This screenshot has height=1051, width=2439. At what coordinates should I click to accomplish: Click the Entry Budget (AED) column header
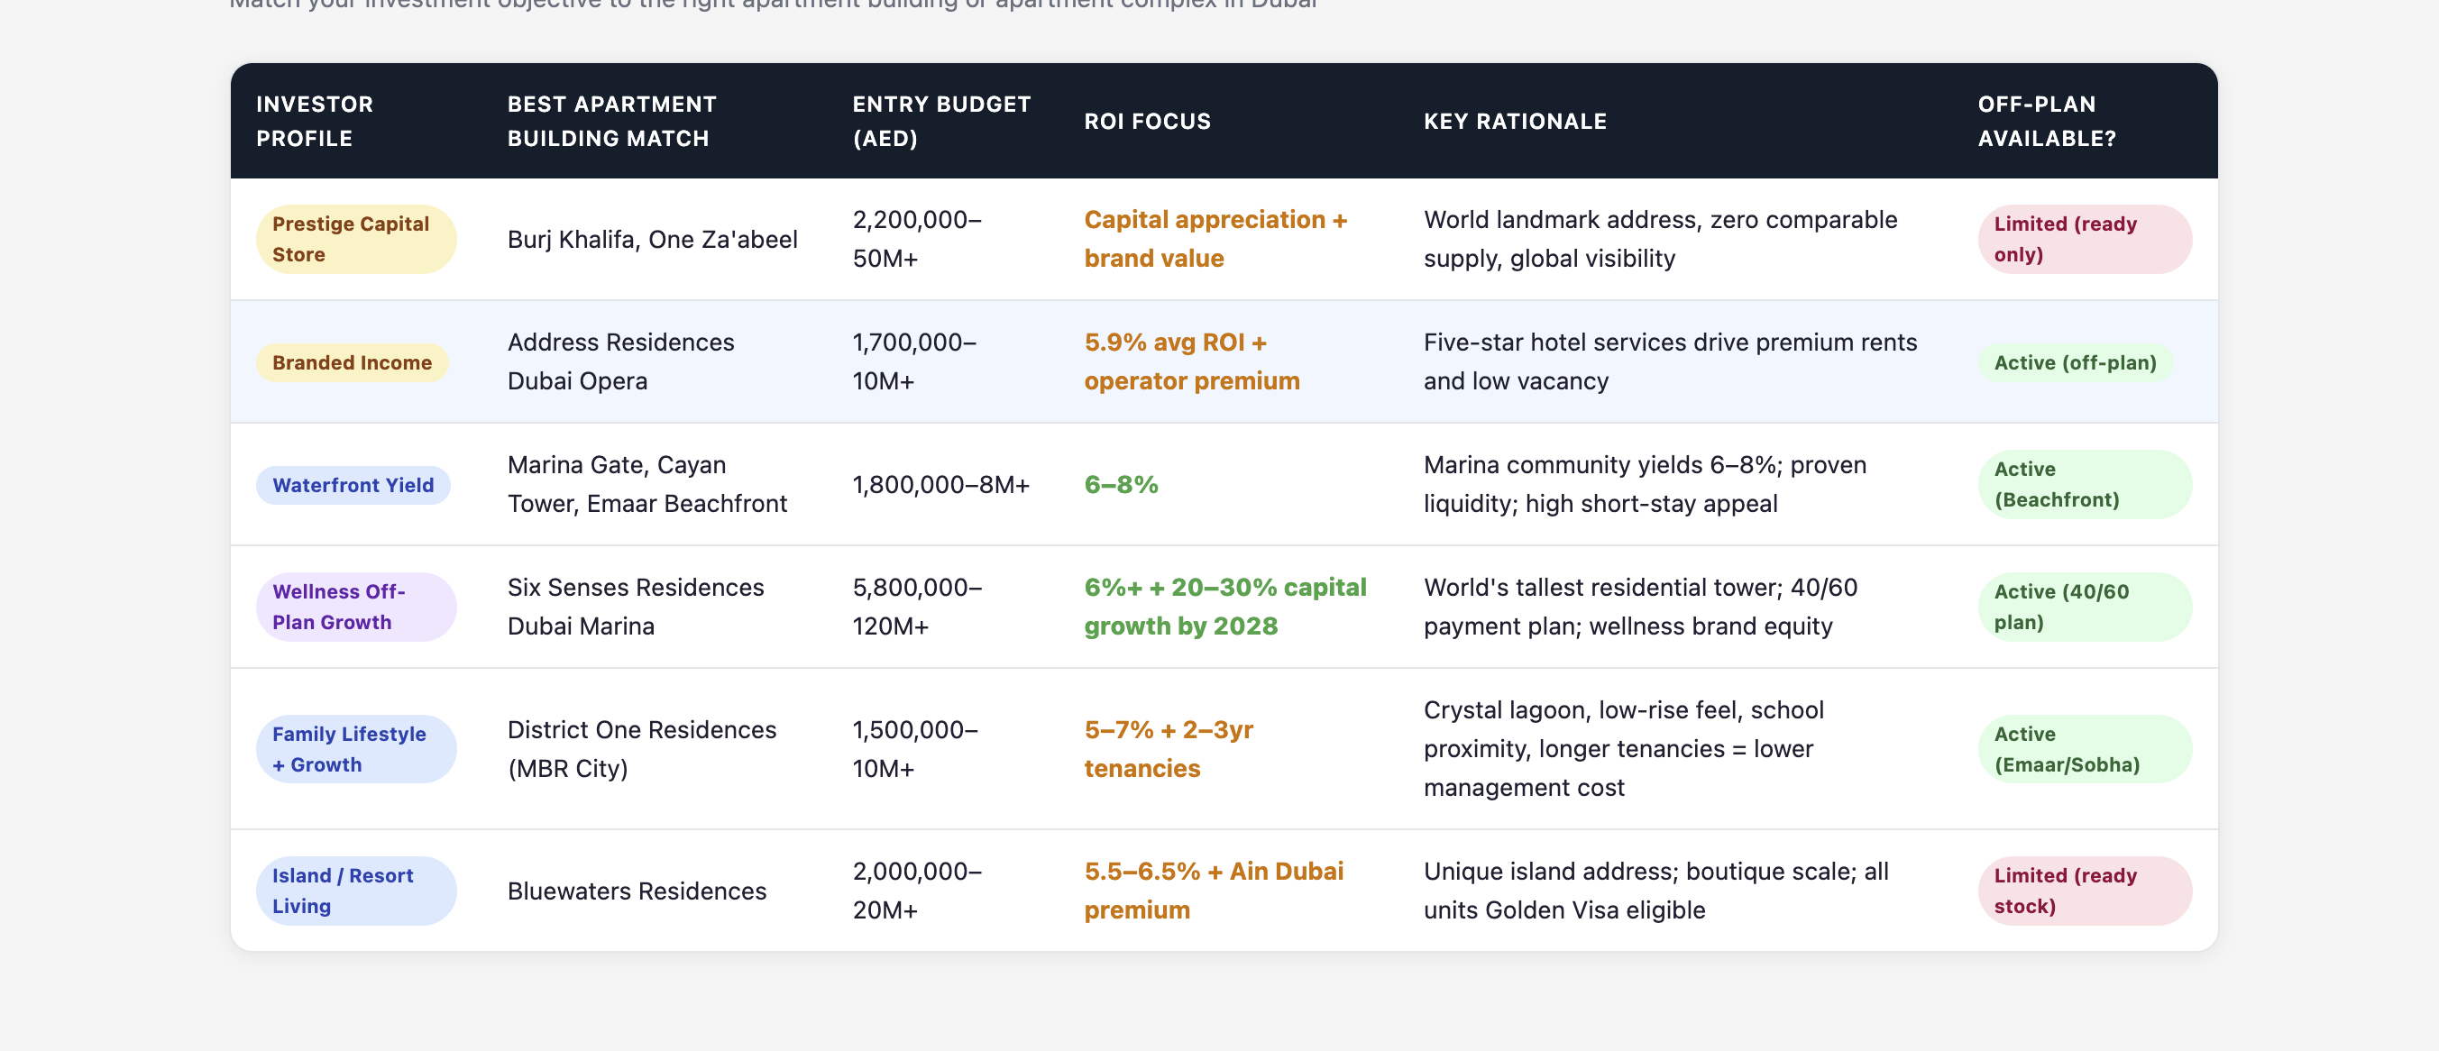coord(941,121)
